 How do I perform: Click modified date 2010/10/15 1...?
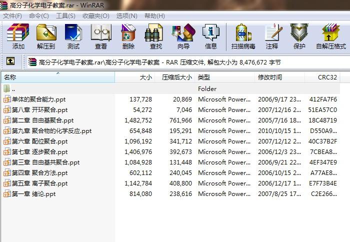click(279, 130)
